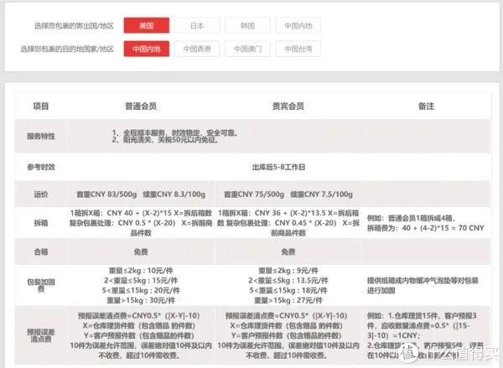The image size is (503, 368).
Task: Click the 项目 column header
Action: pos(41,106)
